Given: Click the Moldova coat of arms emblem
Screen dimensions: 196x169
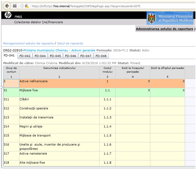Looking at the screenshot, I should pyautogui.click(x=152, y=18).
